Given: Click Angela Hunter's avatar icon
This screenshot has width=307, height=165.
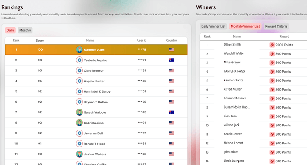Looking at the screenshot, I should pyautogui.click(x=79, y=81).
